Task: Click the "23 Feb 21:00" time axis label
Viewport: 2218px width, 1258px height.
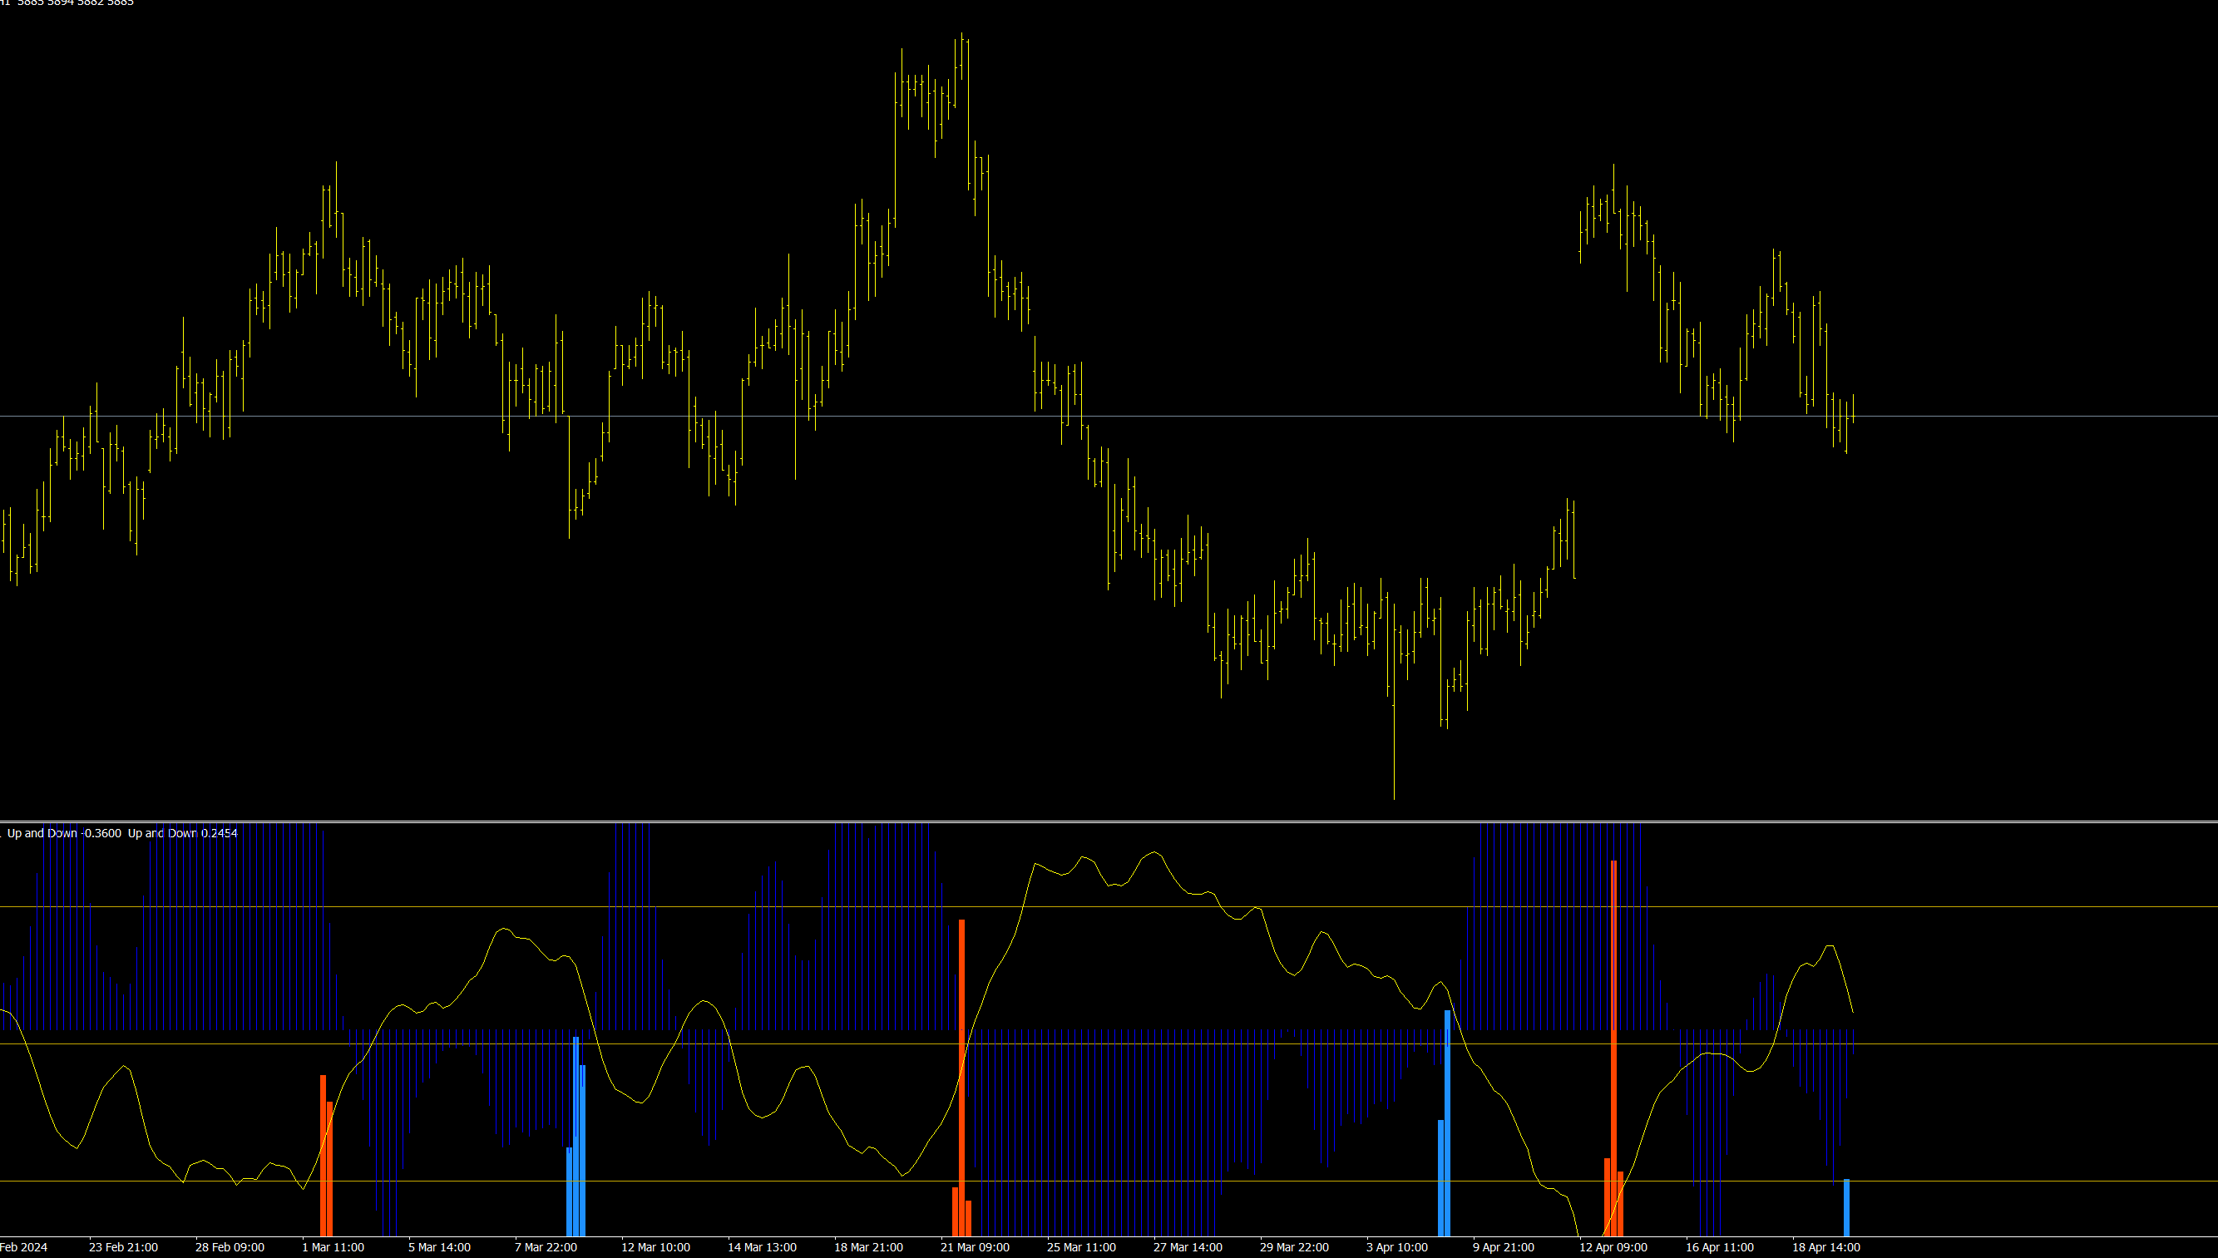Action: click(x=123, y=1246)
